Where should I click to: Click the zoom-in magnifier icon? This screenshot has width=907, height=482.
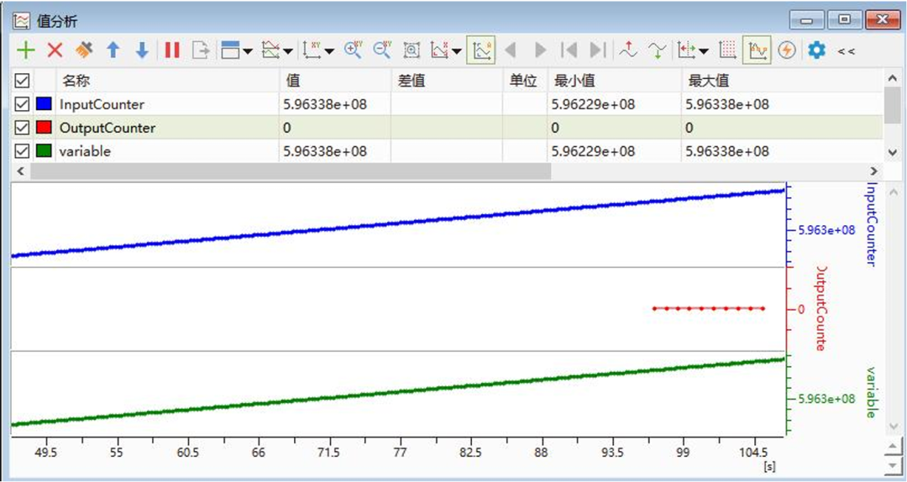pos(353,50)
